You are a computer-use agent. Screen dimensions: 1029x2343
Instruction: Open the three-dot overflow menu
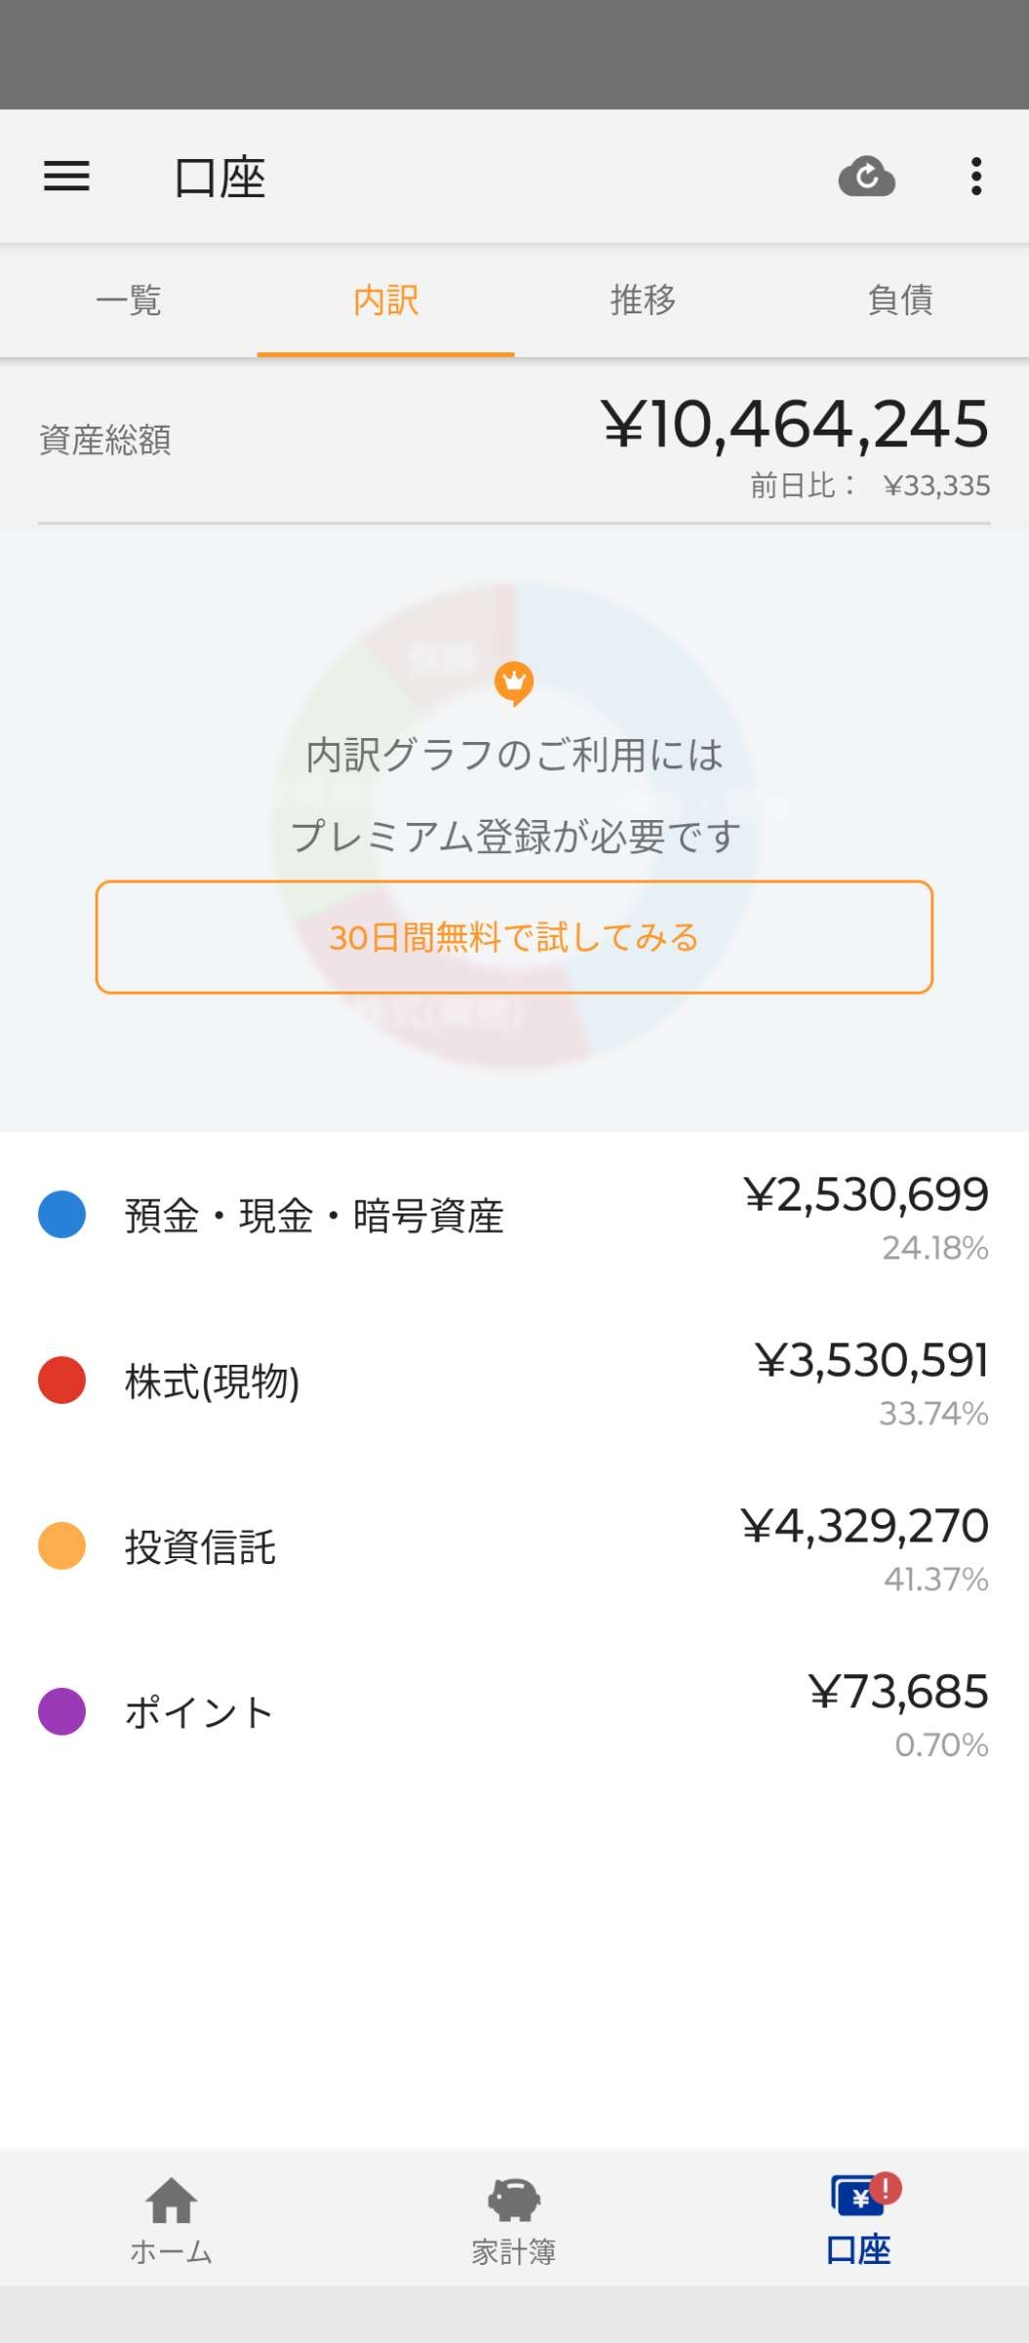[x=975, y=177]
